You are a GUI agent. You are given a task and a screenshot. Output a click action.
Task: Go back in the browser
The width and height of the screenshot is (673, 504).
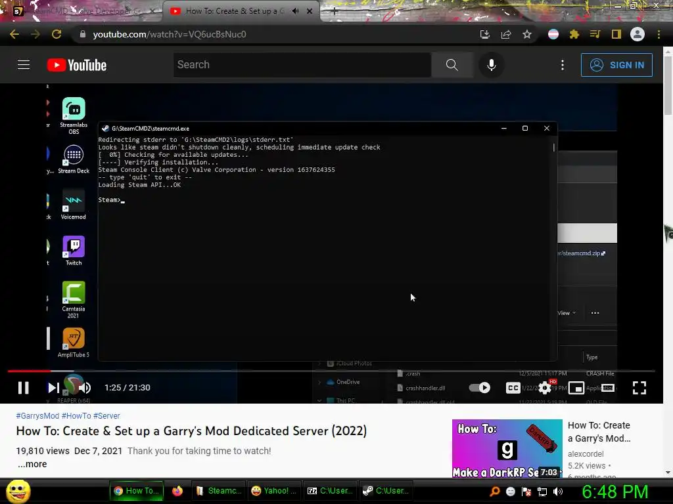(x=14, y=34)
